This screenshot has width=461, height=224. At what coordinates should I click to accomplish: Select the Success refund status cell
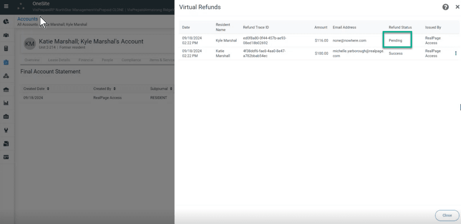click(396, 53)
